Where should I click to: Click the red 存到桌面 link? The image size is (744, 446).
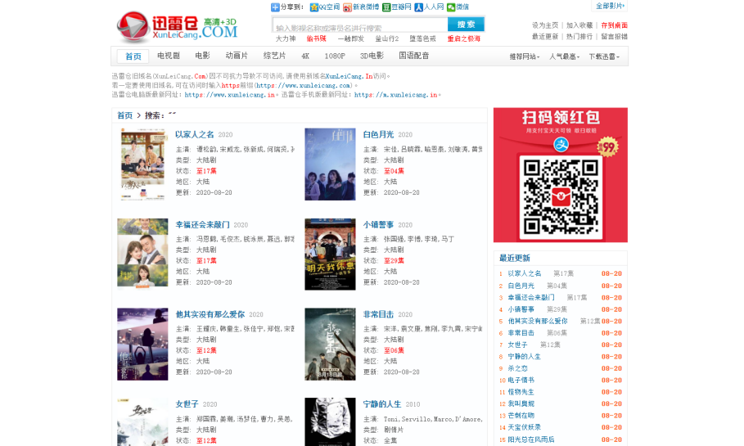(615, 25)
